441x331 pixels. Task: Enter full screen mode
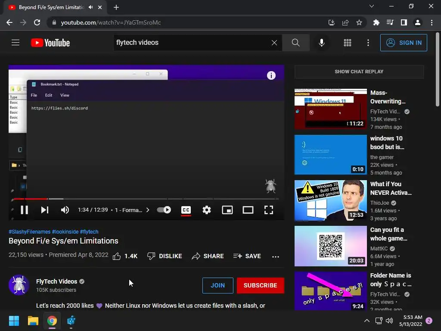tap(269, 210)
